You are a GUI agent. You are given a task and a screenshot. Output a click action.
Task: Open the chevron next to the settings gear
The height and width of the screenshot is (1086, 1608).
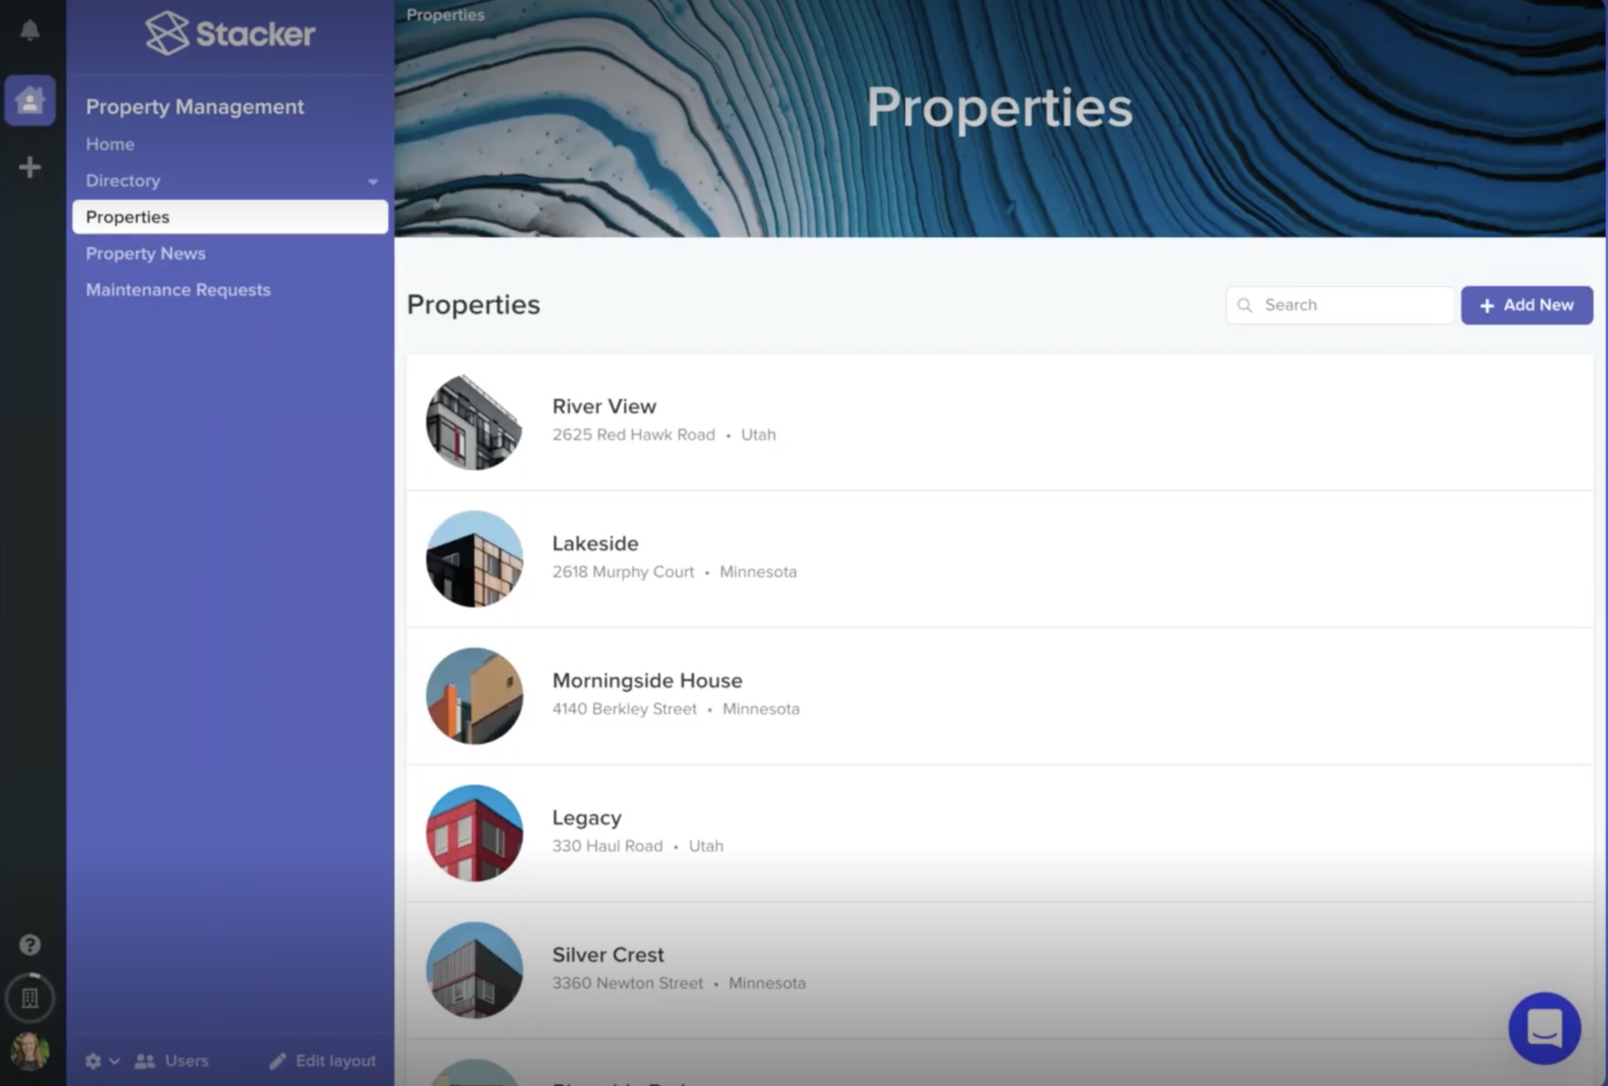pyautogui.click(x=114, y=1062)
